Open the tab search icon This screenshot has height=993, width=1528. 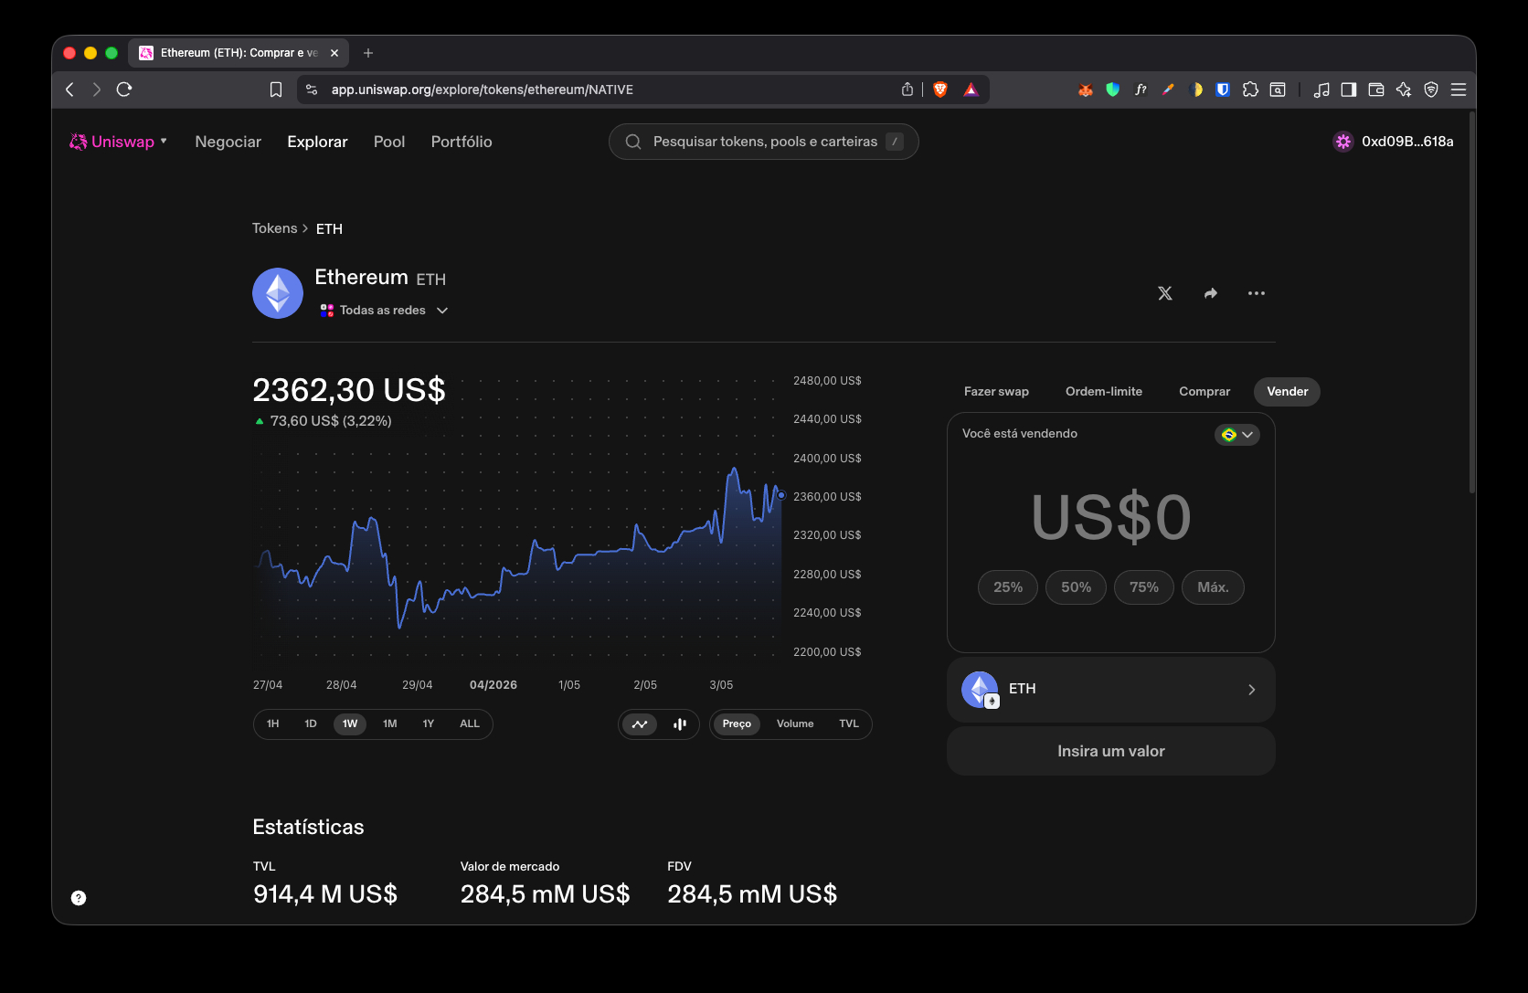click(1278, 90)
